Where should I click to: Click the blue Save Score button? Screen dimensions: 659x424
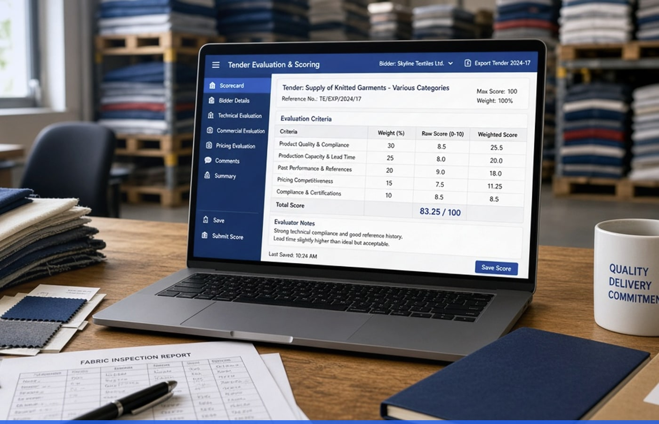pyautogui.click(x=496, y=268)
